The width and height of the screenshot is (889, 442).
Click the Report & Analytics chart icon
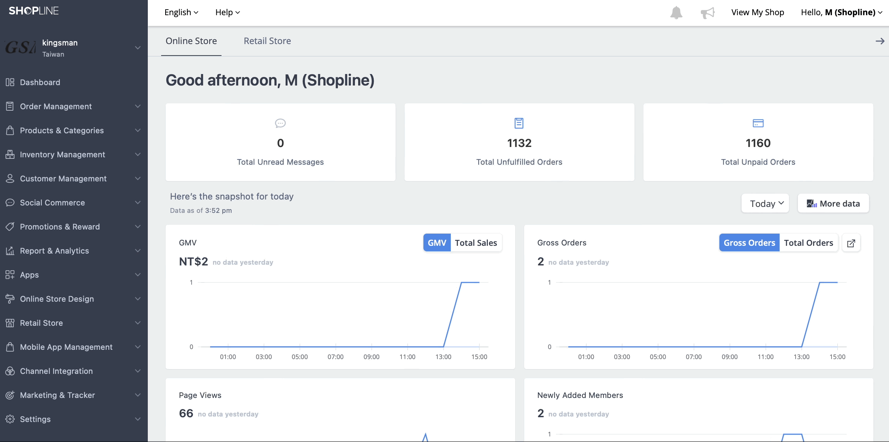click(10, 251)
